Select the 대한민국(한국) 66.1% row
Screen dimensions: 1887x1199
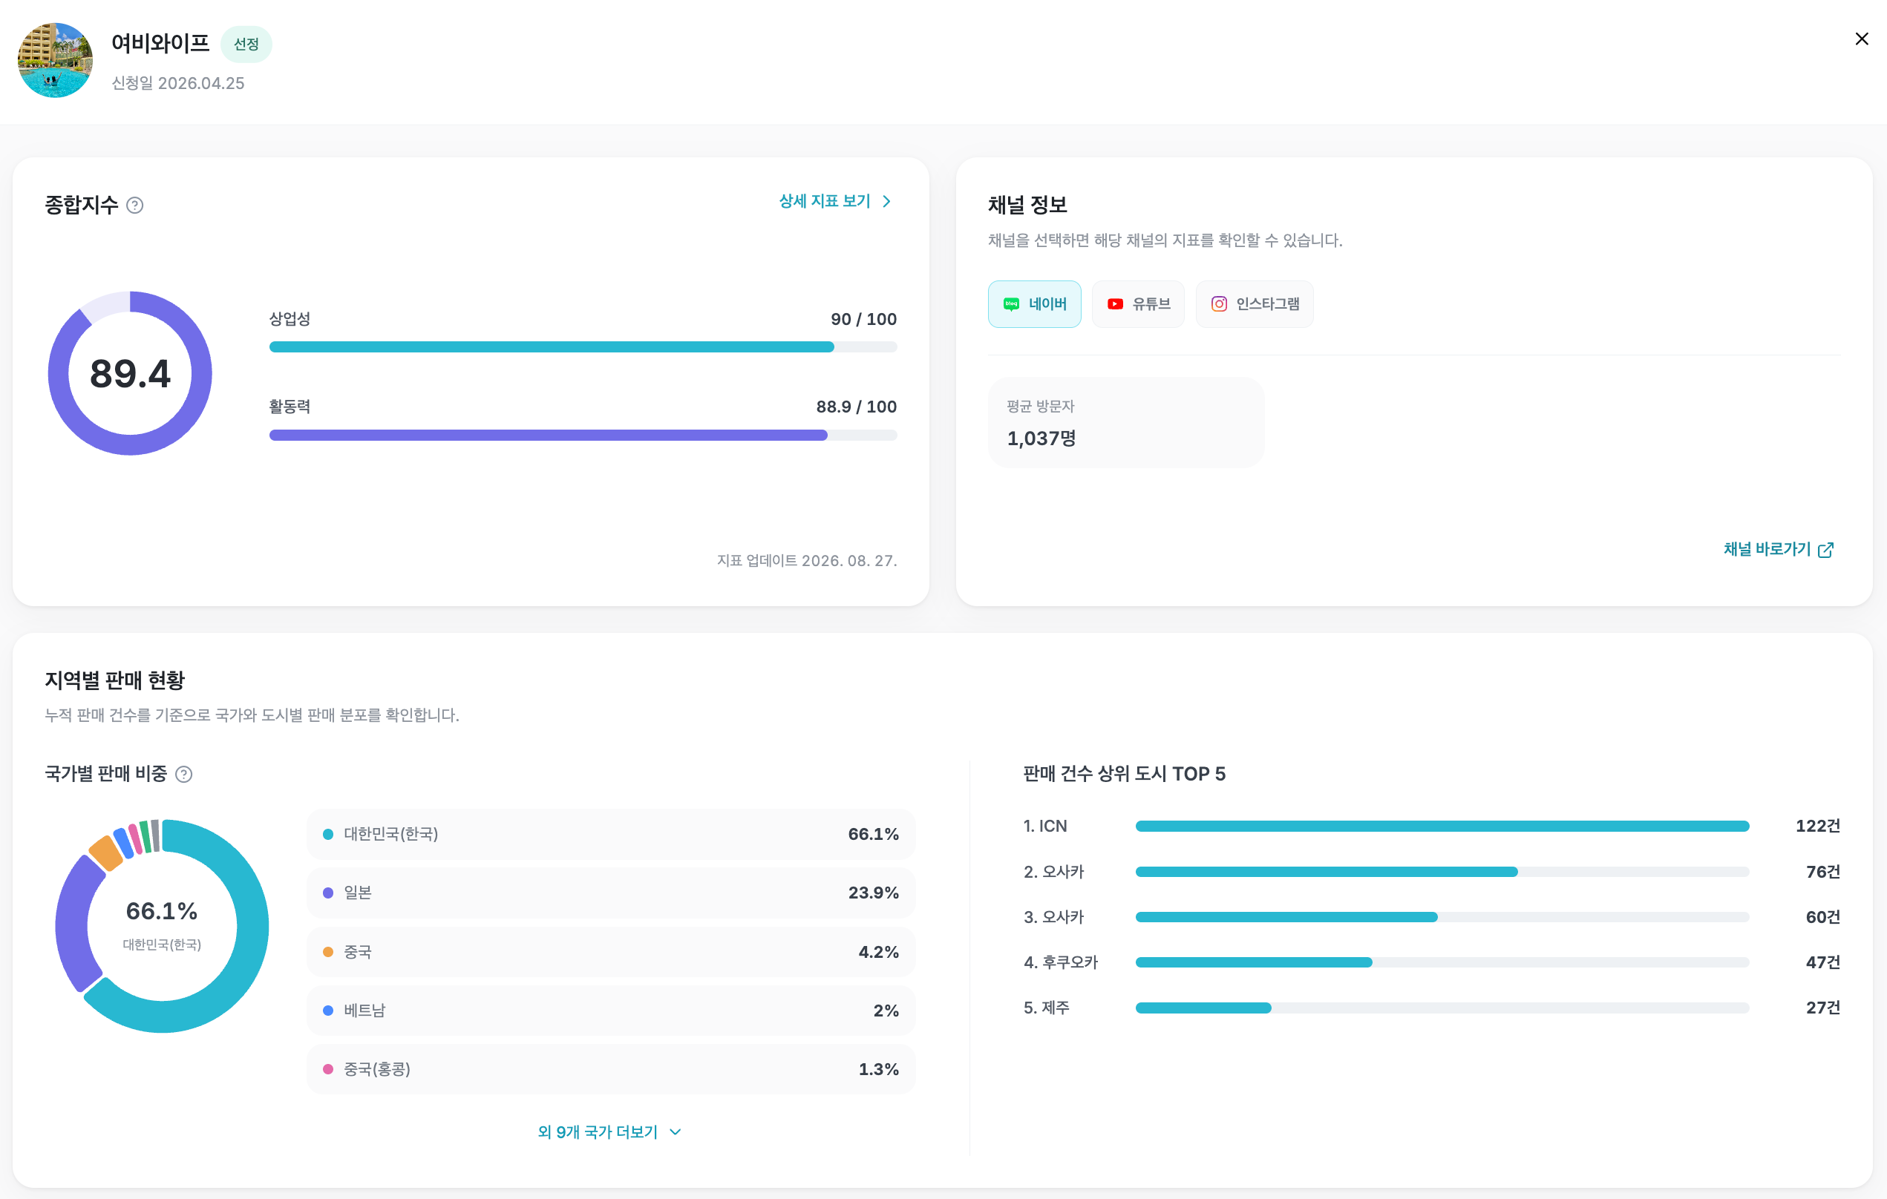[611, 834]
